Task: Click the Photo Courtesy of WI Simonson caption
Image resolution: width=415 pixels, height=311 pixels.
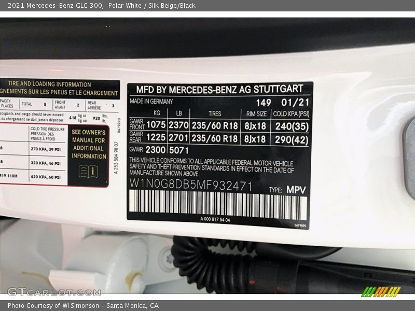Action: pos(83,306)
